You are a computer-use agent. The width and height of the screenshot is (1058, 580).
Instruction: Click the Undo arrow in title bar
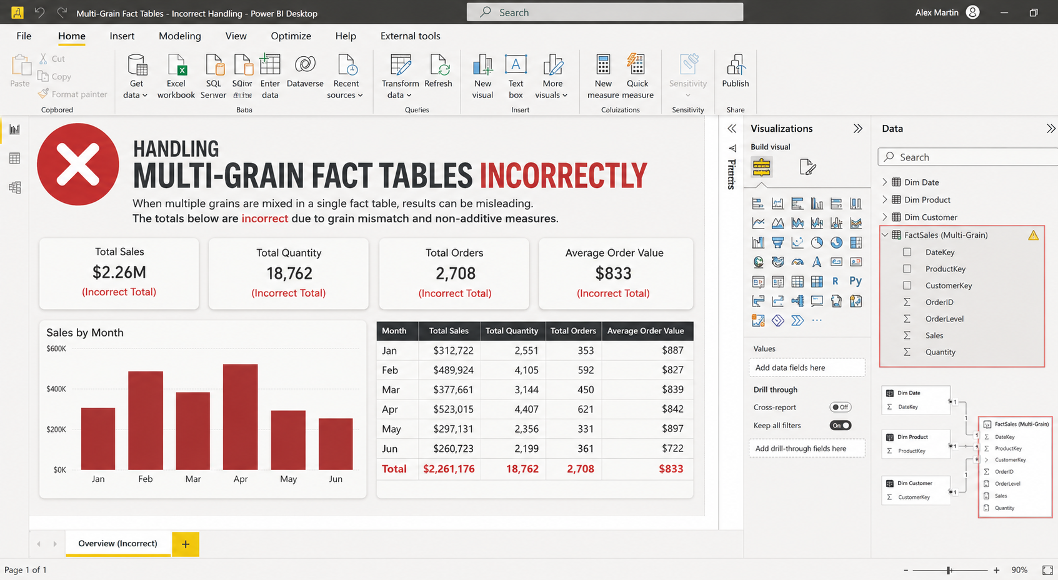pos(39,12)
